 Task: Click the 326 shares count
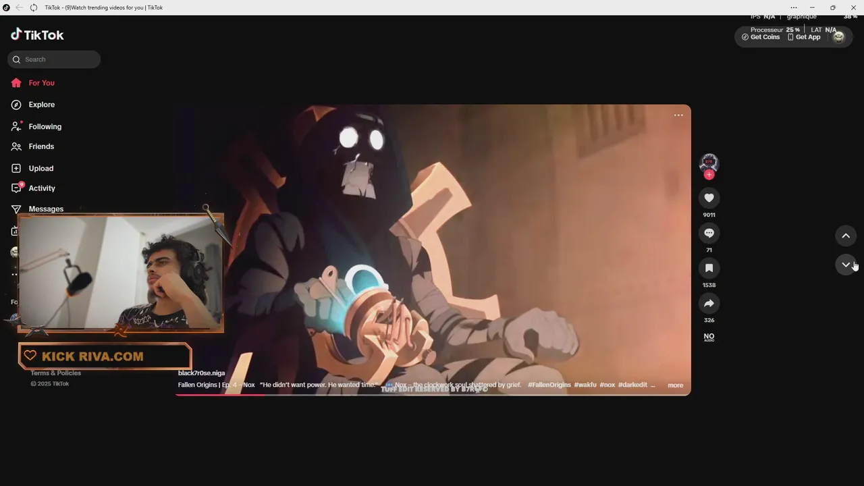tap(709, 320)
